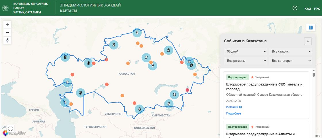
Task: Click the events list scrollbar
Action: (x=314, y=75)
